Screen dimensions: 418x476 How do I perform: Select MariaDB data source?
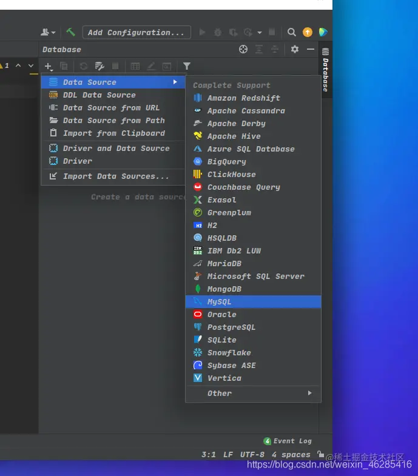tap(253, 264)
